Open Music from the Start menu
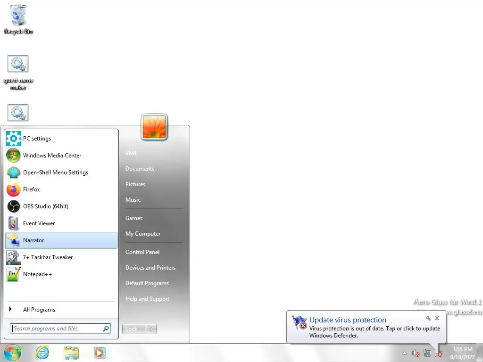483x362 pixels. [x=133, y=200]
